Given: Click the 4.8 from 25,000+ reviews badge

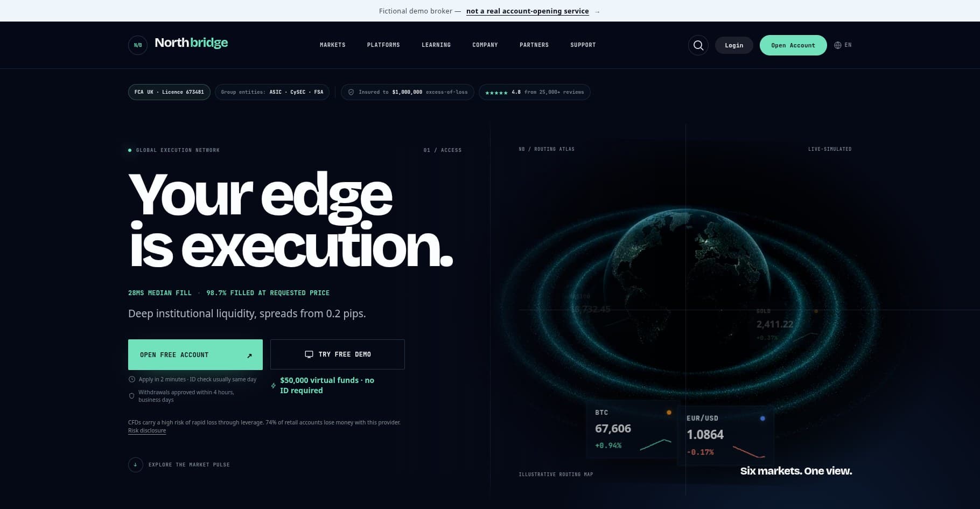Looking at the screenshot, I should (x=534, y=92).
